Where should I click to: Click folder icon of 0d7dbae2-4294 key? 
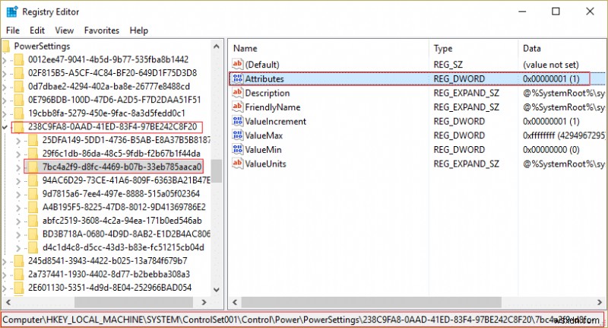(x=18, y=87)
